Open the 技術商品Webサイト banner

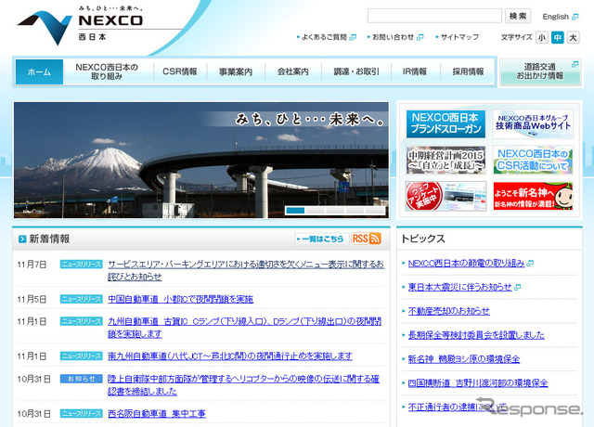coord(533,123)
